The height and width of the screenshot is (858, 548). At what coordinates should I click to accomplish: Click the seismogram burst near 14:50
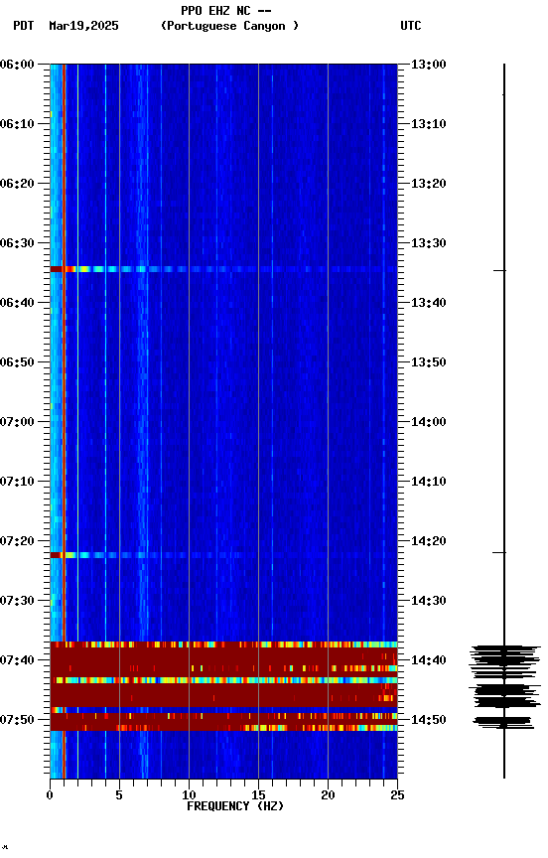tap(503, 722)
